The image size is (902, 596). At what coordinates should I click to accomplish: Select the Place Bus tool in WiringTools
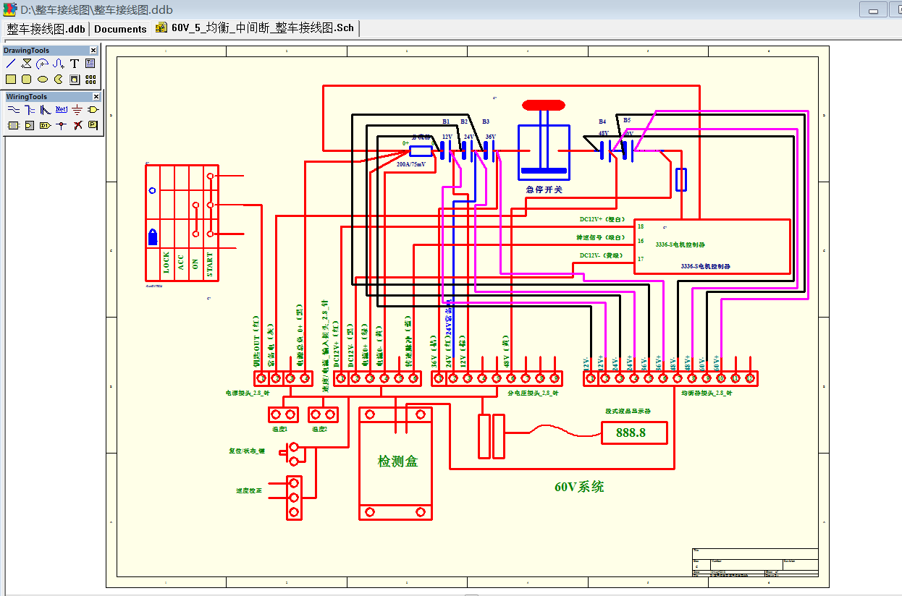tap(30, 110)
